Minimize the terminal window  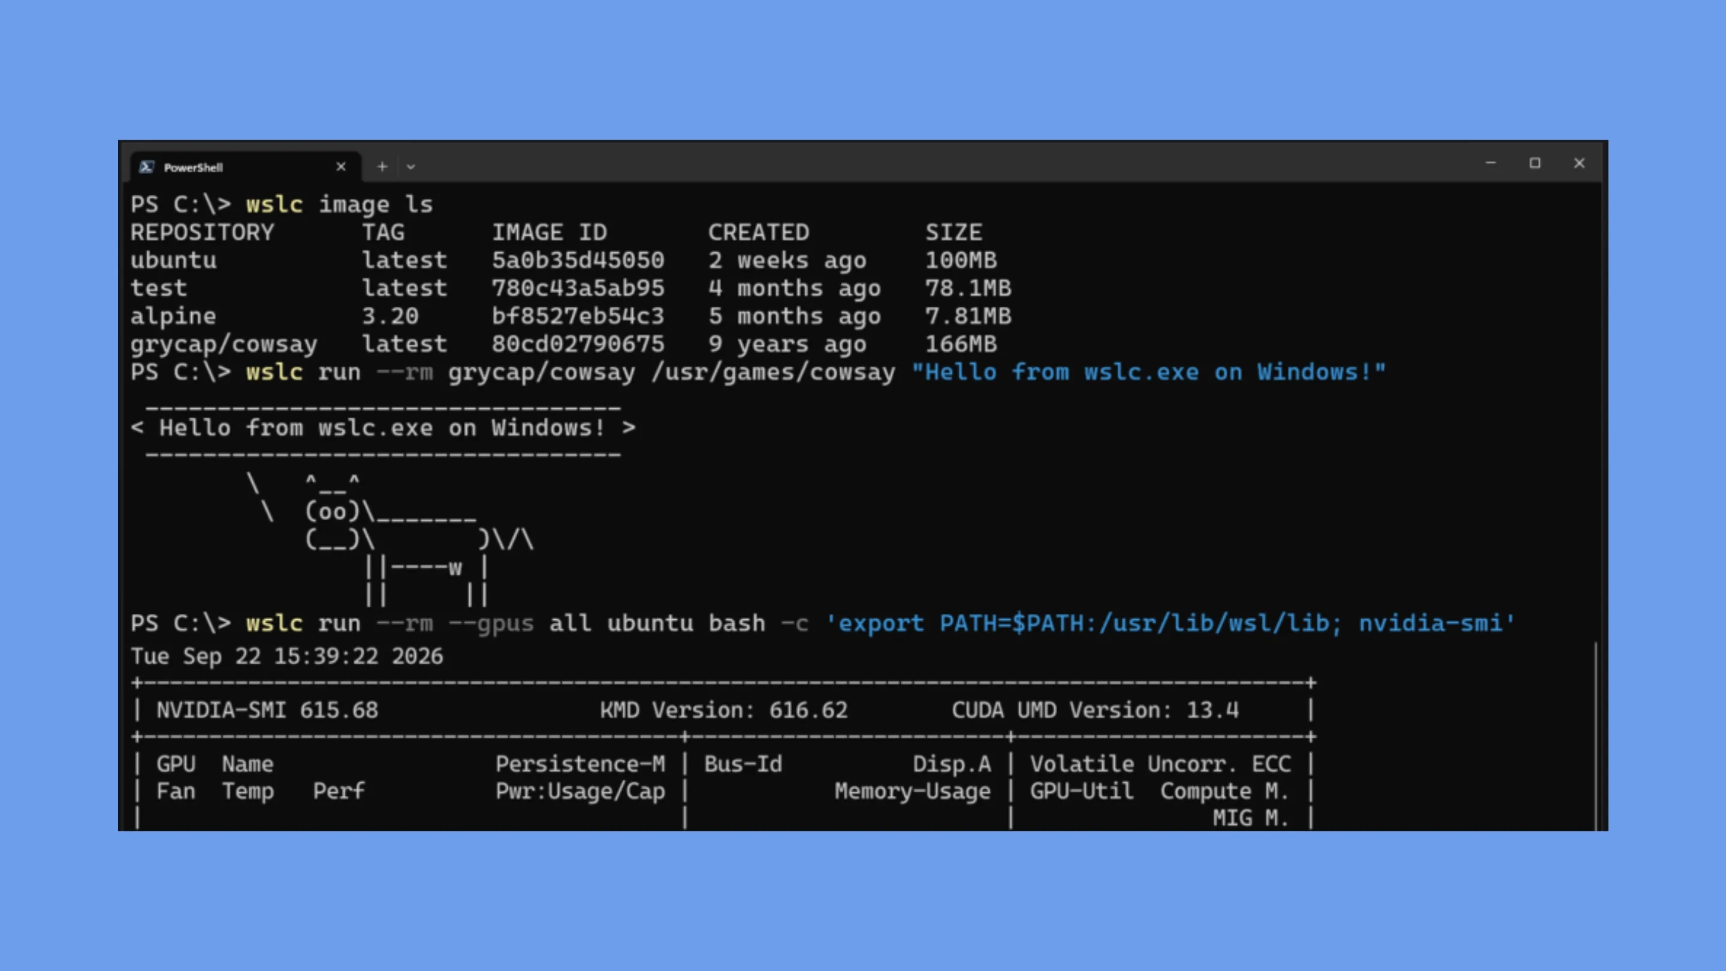(1491, 164)
